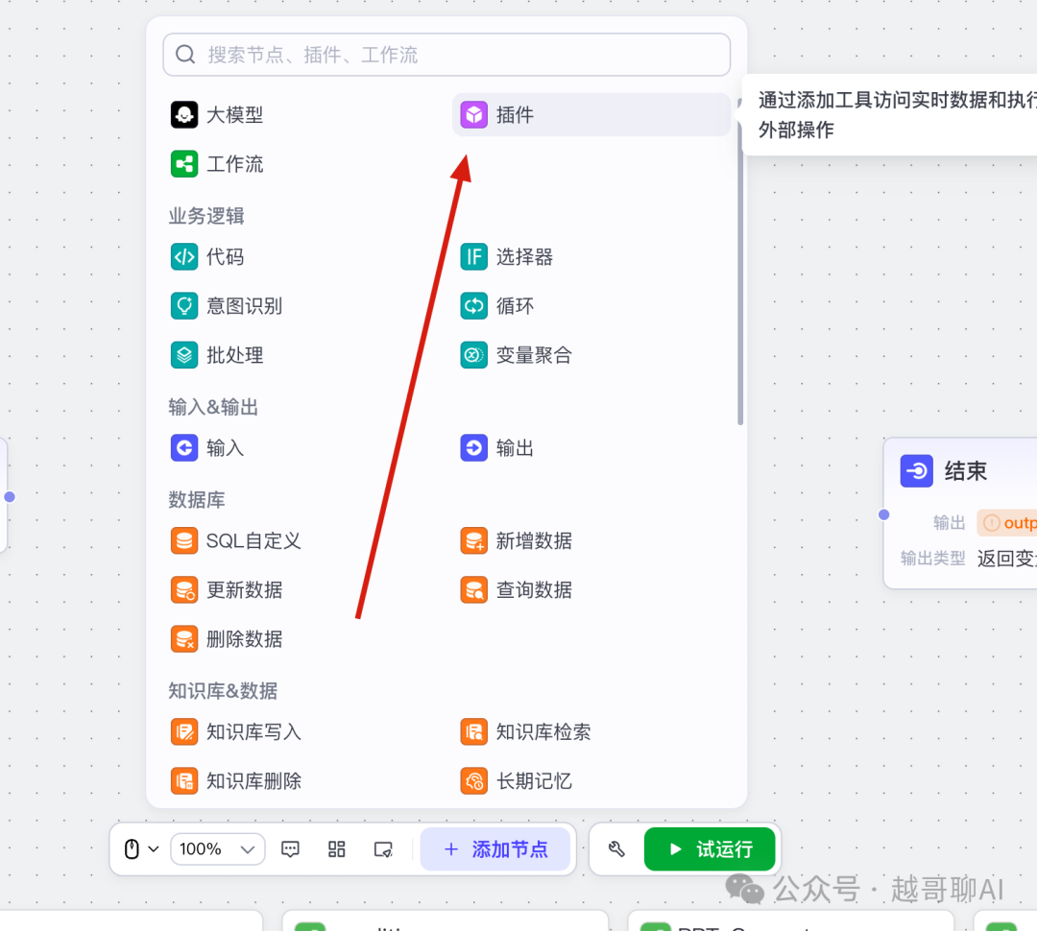This screenshot has width=1037, height=931.
Task: Click the 业务逻辑 section heading
Action: point(206,216)
